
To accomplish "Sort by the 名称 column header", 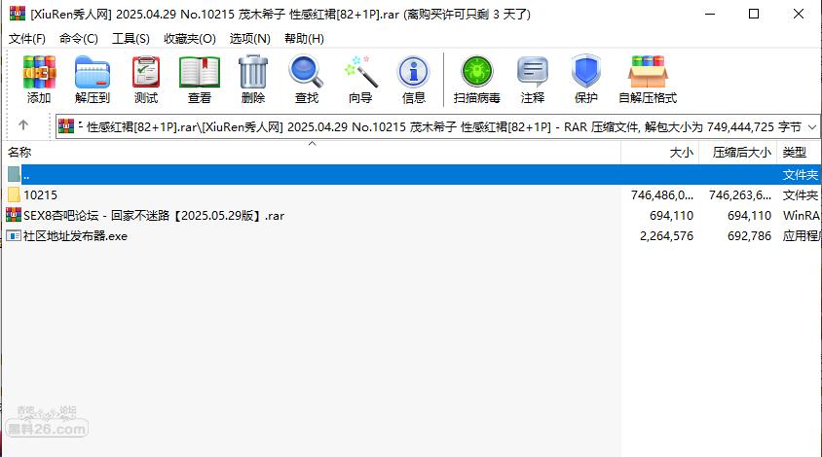I will (313, 153).
